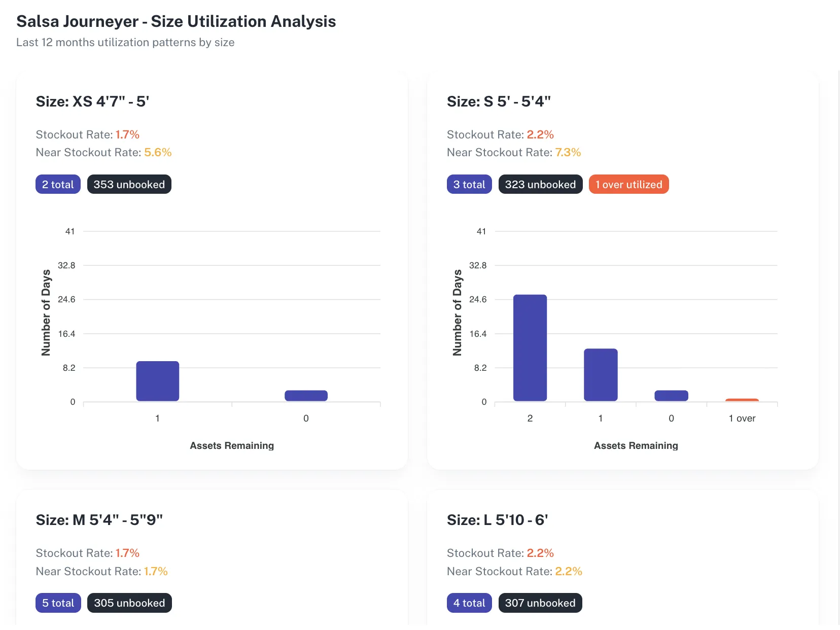The width and height of the screenshot is (840, 630).
Task: Click the "Size: S 5' - 5'4"" heading
Action: [498, 101]
